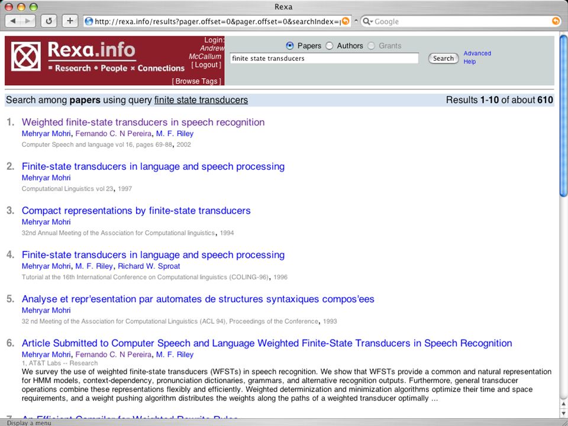Click author Mehryar Mohri under result 2

[46, 178]
